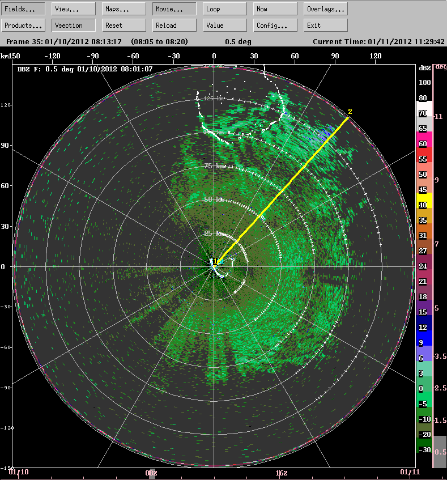
Task: Select the 35 dBZ orange color swatch
Action: pos(424,216)
